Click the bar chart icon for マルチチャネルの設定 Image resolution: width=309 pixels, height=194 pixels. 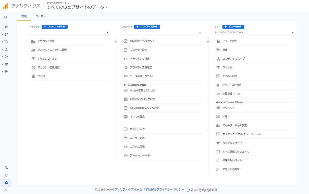[x=218, y=126]
